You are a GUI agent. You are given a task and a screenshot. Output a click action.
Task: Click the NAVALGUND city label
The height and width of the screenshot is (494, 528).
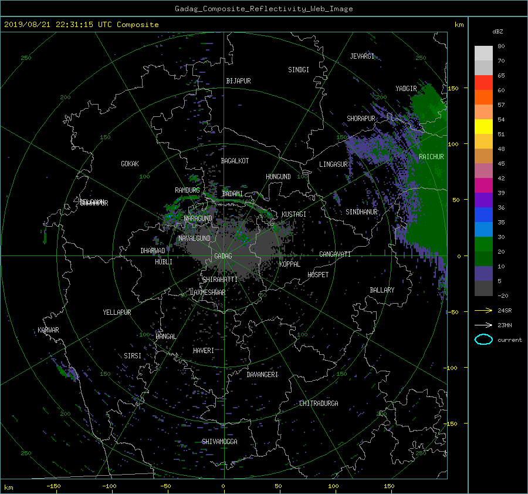pos(194,238)
